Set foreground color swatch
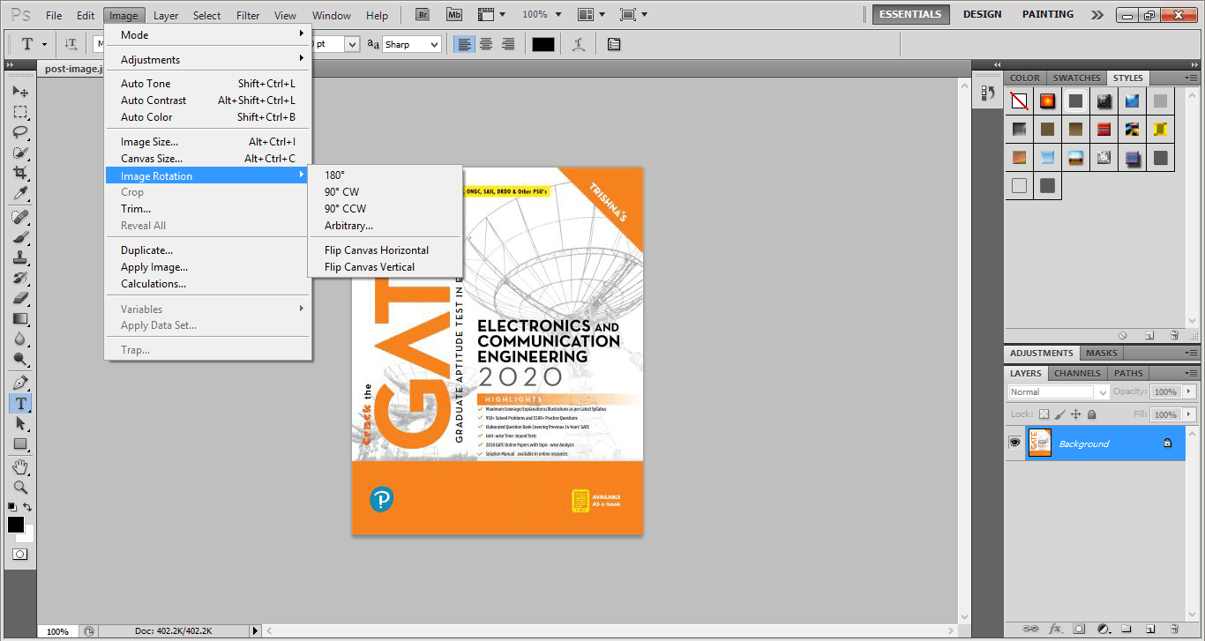The width and height of the screenshot is (1205, 641). [x=16, y=525]
